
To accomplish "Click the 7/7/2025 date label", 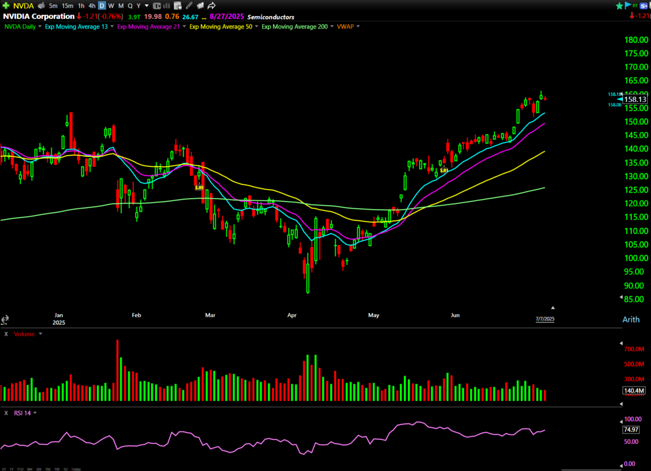I will 545,319.
